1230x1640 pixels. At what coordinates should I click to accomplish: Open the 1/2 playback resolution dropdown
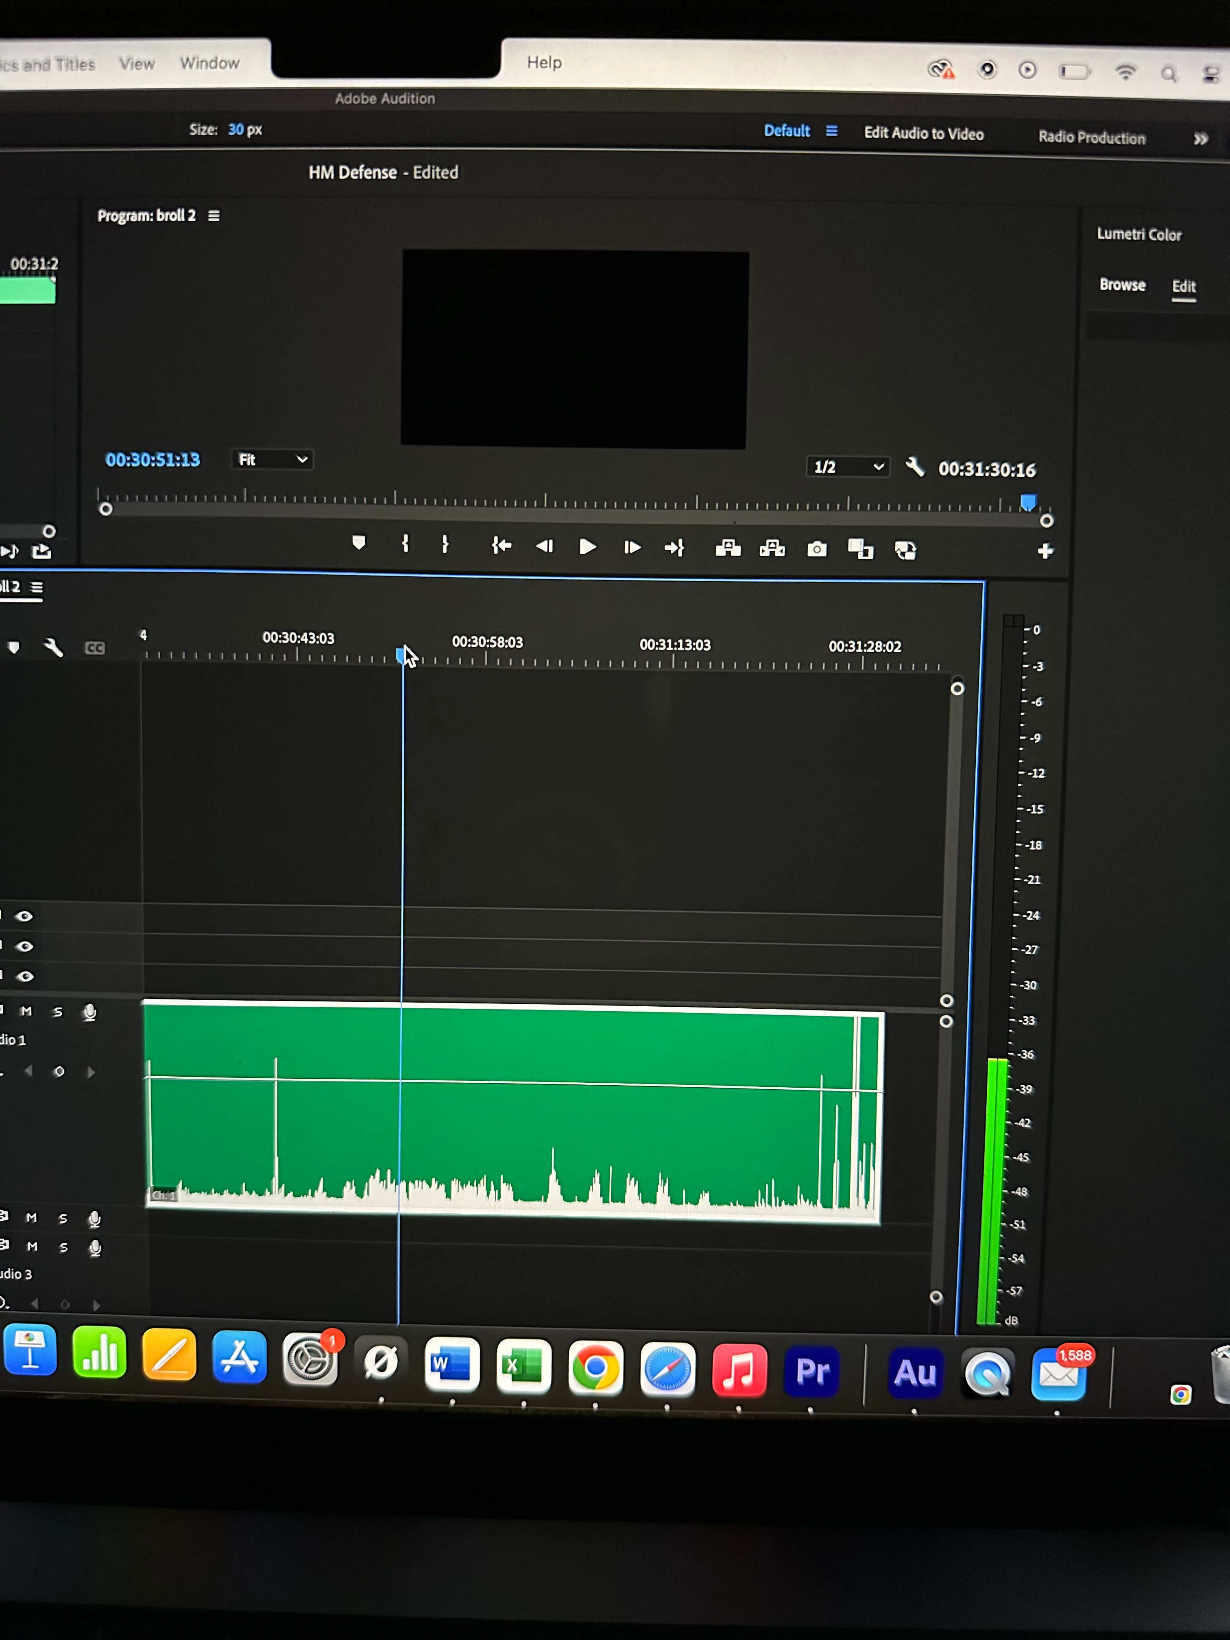(847, 467)
